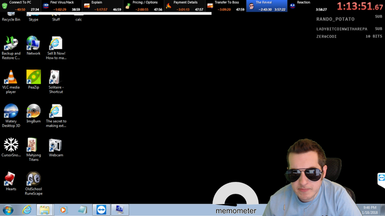Image resolution: width=385 pixels, height=216 pixels.
Task: Click the LADYBITCOINWITHAREPA subscriber entry
Action: (x=349, y=29)
